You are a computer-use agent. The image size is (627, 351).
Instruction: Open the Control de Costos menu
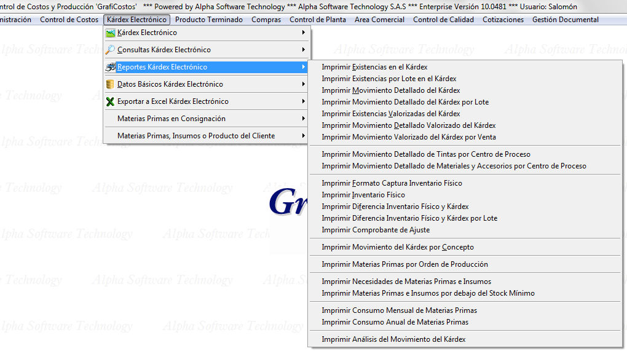coord(69,20)
